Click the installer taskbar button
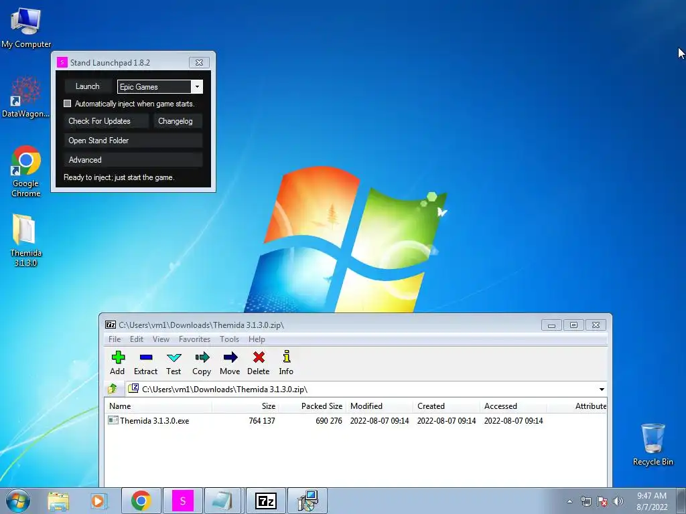 tap(307, 501)
